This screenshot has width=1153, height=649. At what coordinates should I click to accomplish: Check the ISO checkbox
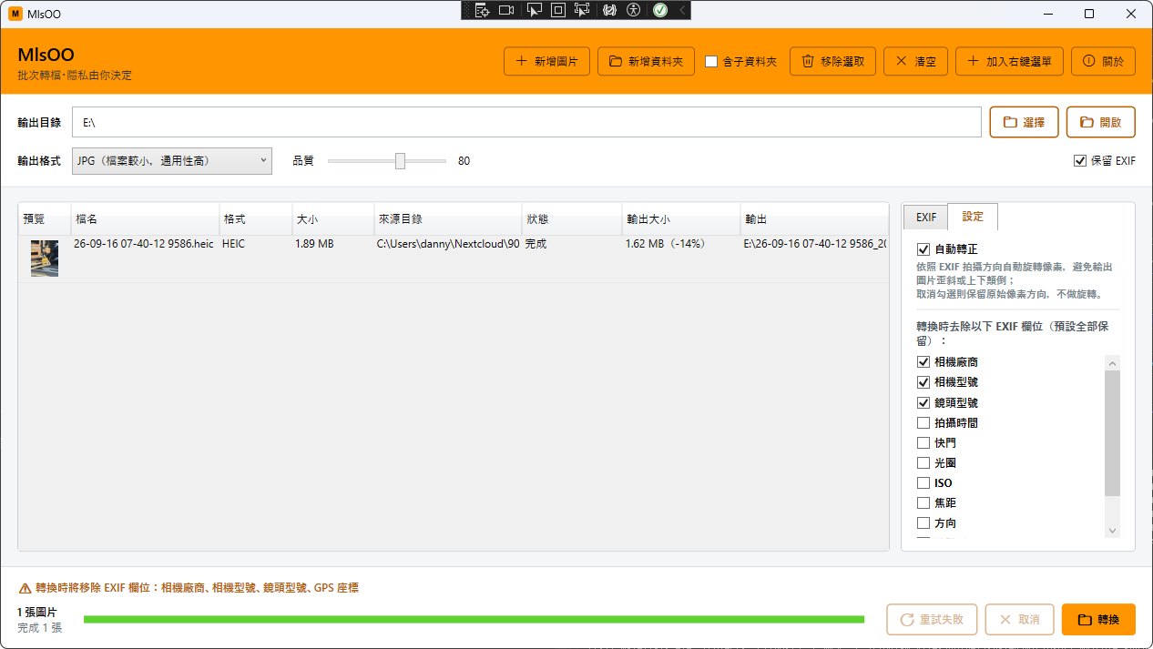pos(923,483)
